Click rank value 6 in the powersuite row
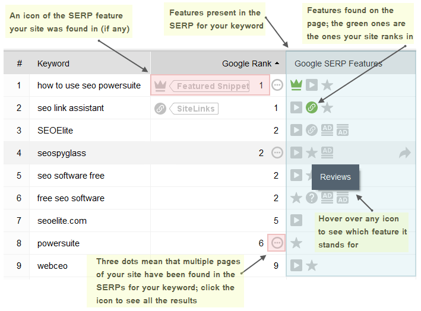The width and height of the screenshot is (421, 311). (261, 243)
